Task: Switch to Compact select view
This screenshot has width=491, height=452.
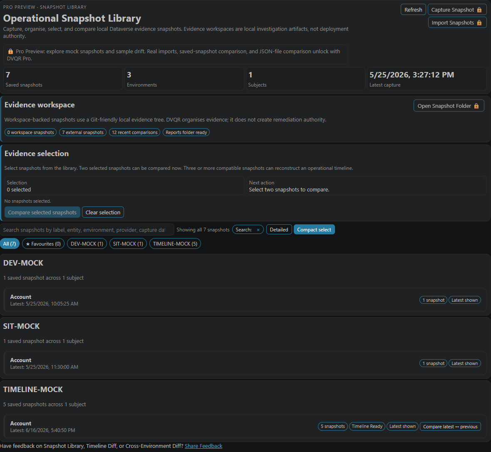Action: pos(314,230)
